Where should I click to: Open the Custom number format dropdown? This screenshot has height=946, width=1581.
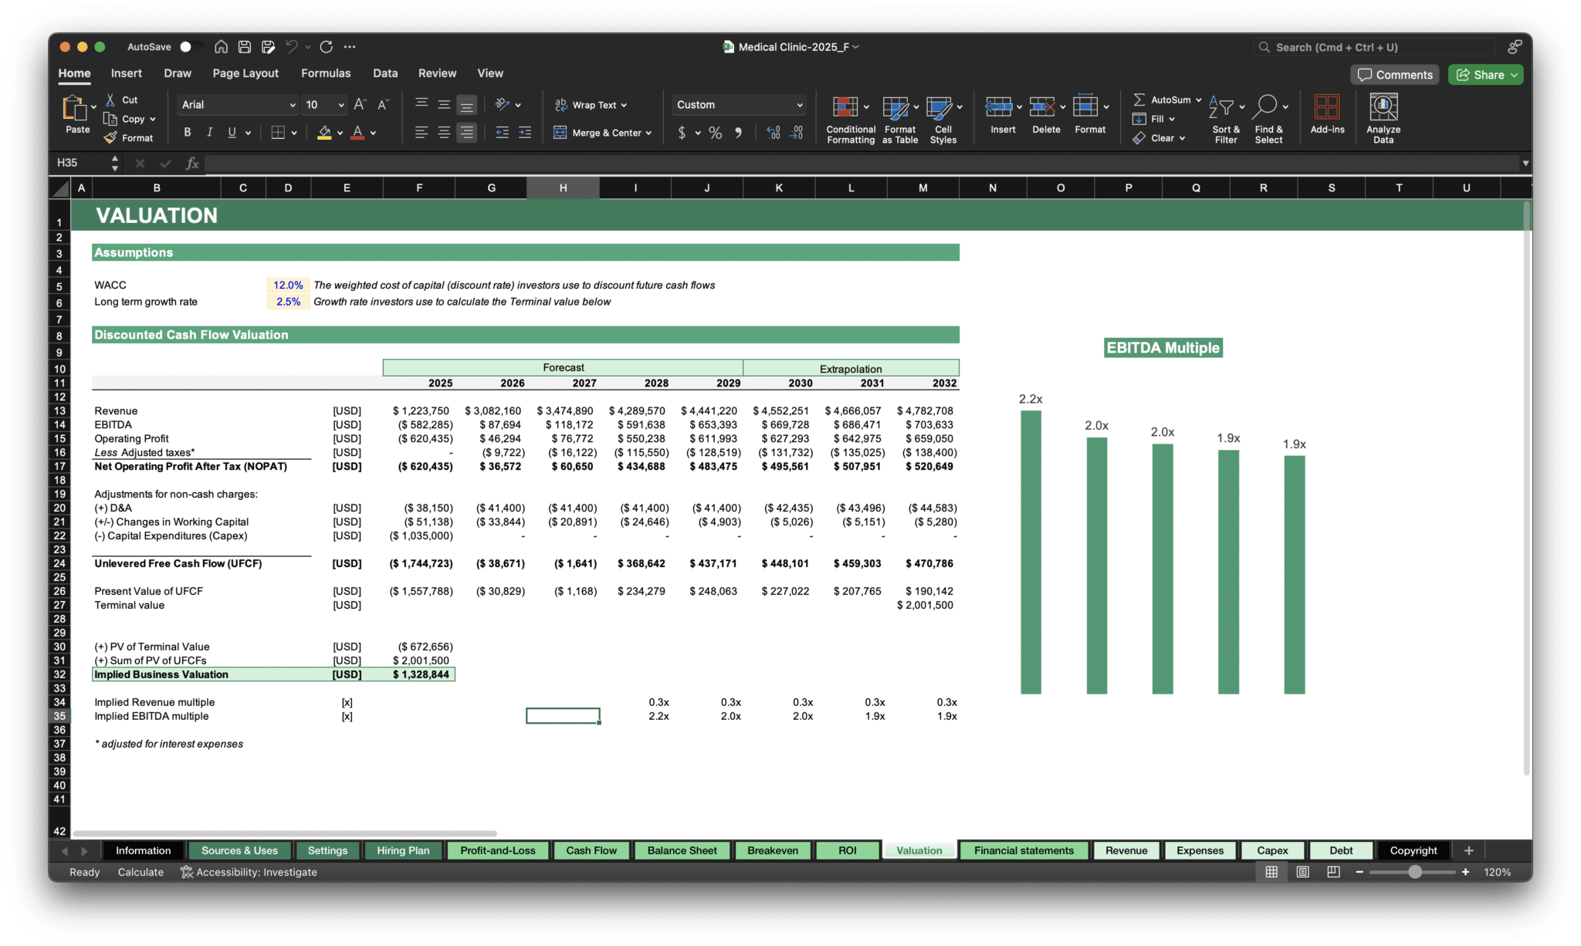point(799,105)
